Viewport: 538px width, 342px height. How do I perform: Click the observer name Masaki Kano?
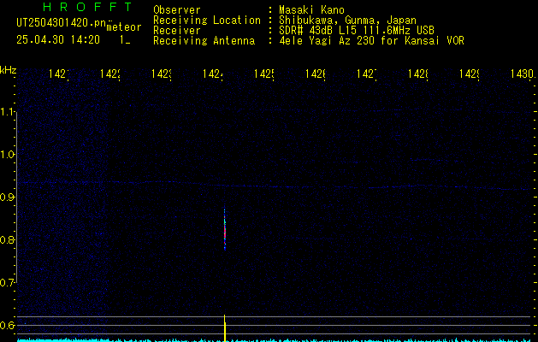tap(311, 10)
